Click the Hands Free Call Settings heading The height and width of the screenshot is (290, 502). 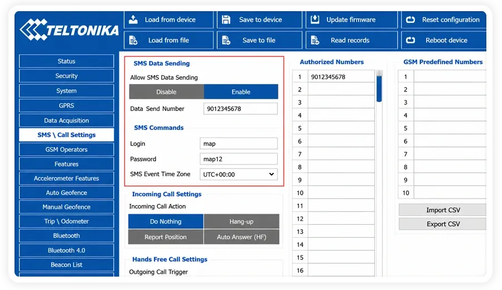coord(170,259)
